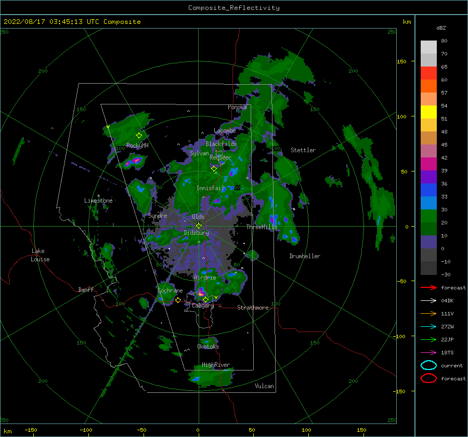The image size is (468, 437).
Task: Click the Calgary city label
Action: [x=203, y=306]
